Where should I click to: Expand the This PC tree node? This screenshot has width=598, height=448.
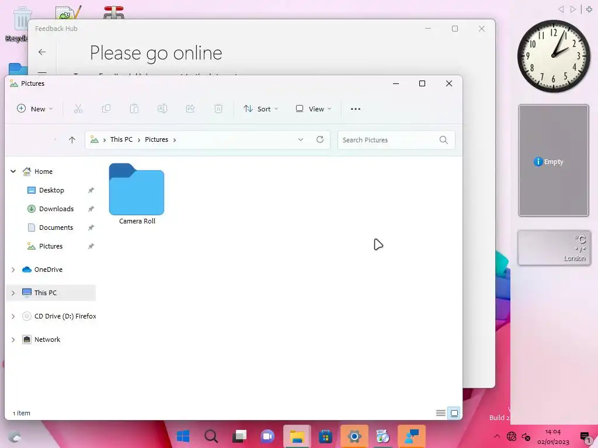tap(13, 293)
